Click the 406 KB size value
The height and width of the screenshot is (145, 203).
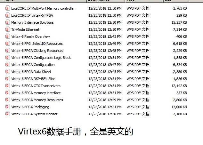(182, 36)
